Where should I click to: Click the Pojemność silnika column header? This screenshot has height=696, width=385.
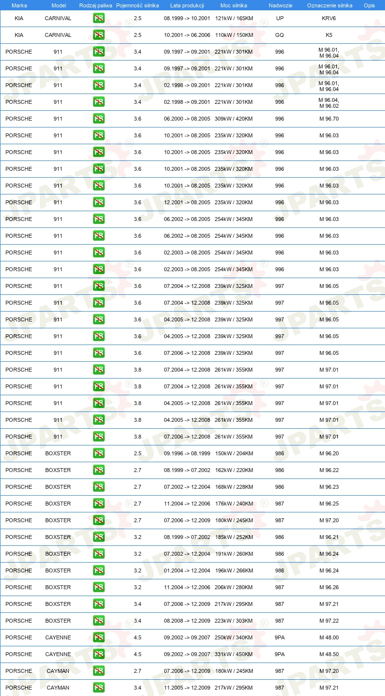[x=137, y=5]
